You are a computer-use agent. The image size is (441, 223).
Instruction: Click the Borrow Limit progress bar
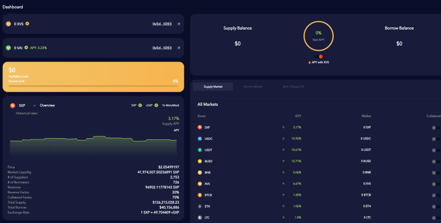[x=93, y=86]
